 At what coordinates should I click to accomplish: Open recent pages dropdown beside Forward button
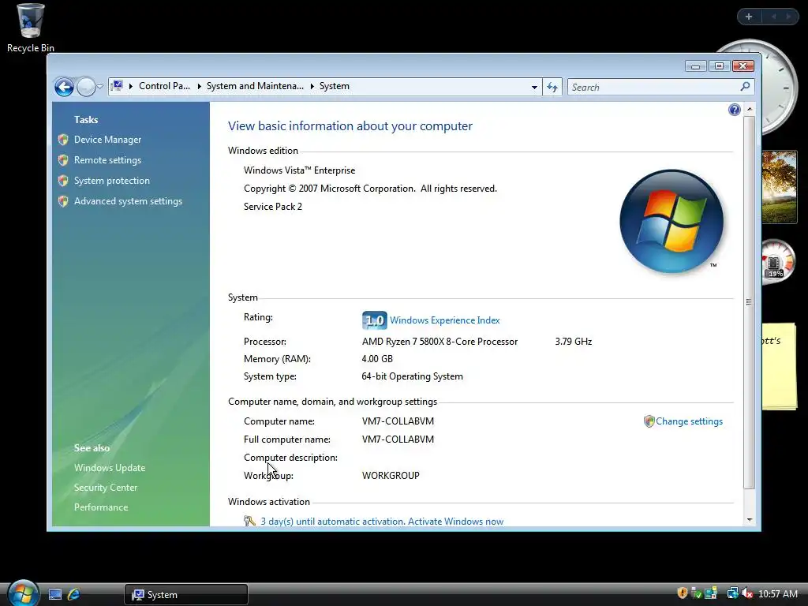pyautogui.click(x=100, y=87)
